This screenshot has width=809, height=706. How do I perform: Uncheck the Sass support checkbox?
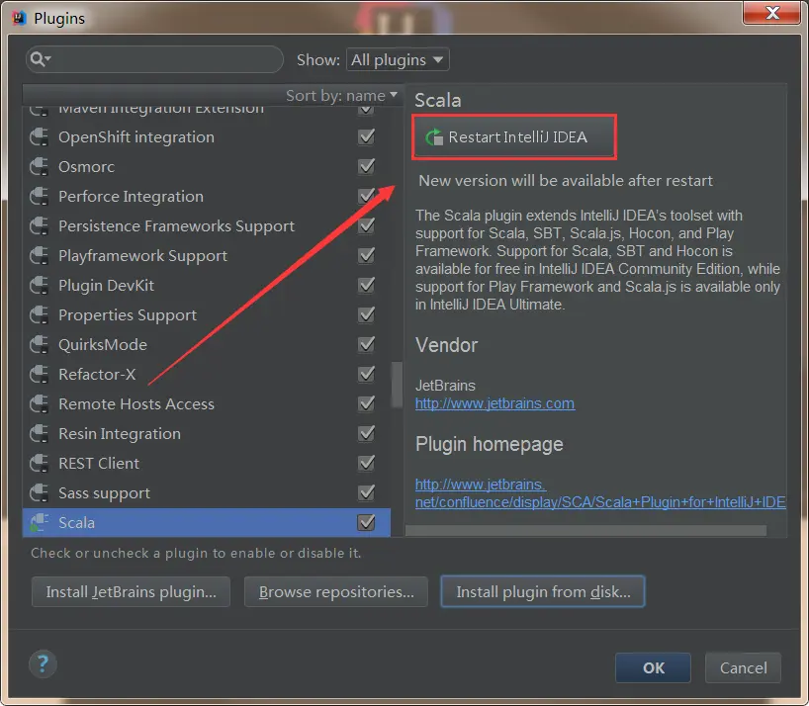coord(366,493)
